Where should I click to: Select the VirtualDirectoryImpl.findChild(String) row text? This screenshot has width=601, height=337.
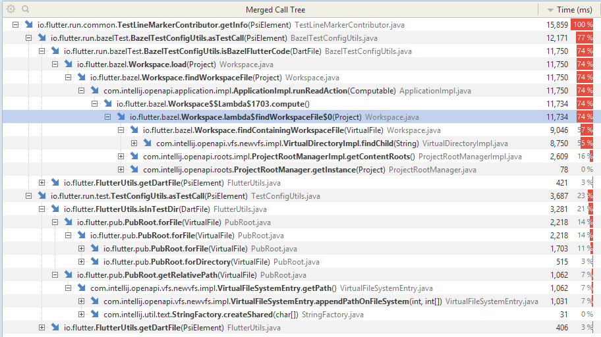point(287,143)
